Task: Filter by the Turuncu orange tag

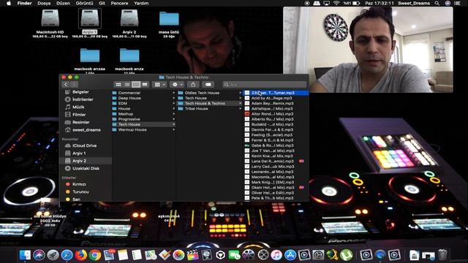Action: coord(78,192)
